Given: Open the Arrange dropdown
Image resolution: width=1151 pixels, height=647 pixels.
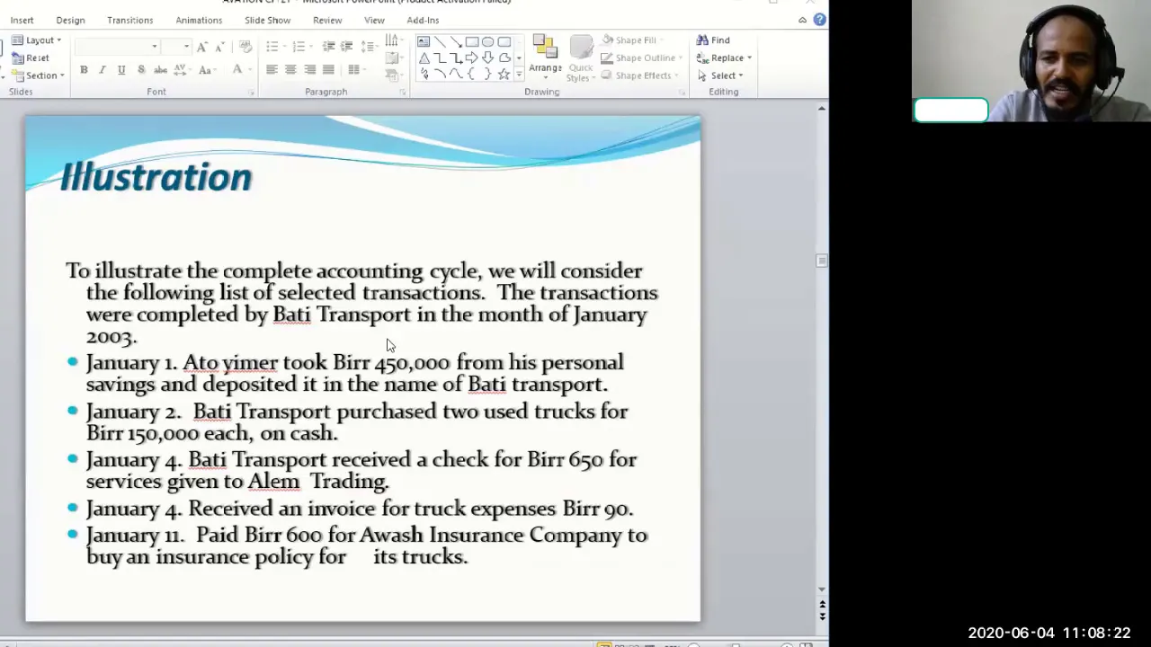Looking at the screenshot, I should point(545,59).
